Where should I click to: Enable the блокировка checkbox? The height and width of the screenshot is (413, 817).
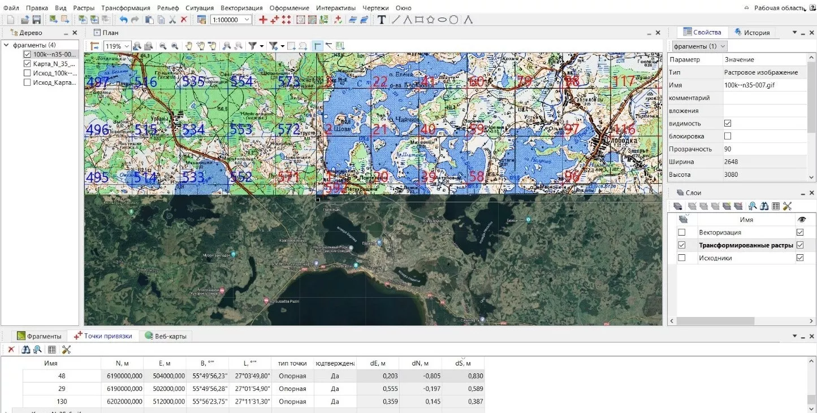(728, 136)
